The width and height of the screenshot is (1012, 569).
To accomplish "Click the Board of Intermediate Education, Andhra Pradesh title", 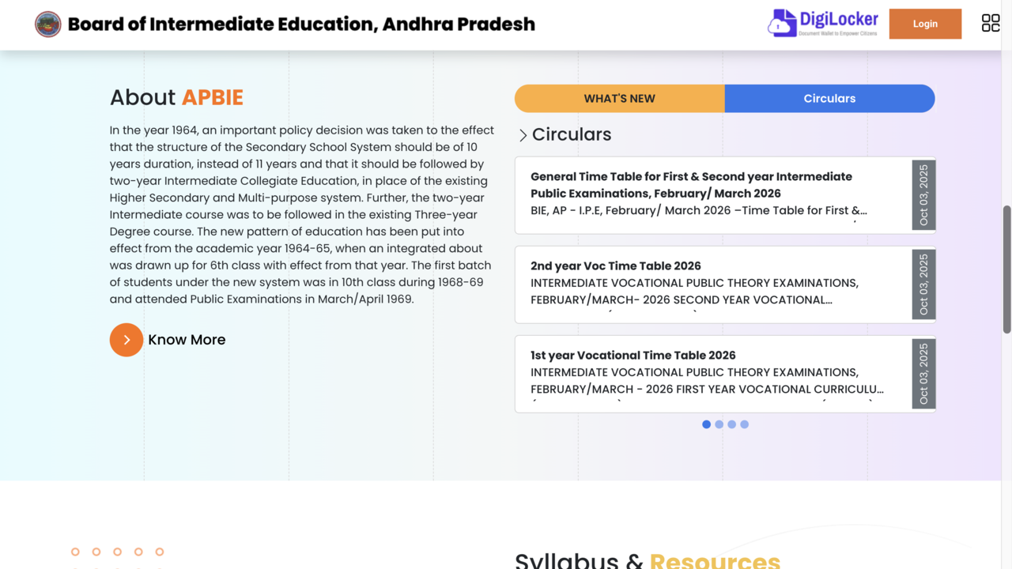I will click(x=301, y=24).
